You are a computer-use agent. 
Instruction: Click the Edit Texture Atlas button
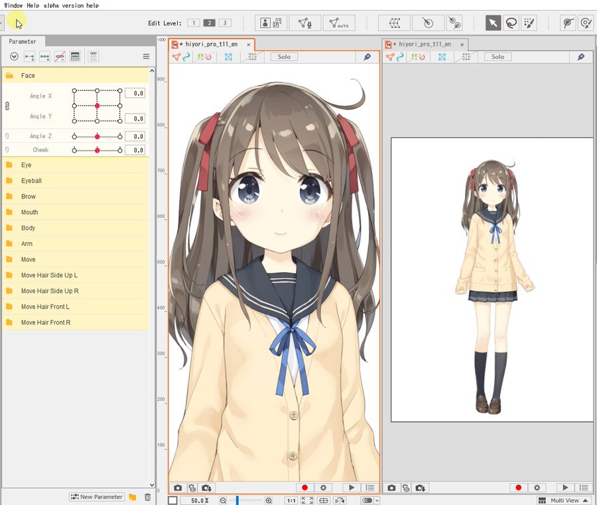point(271,23)
